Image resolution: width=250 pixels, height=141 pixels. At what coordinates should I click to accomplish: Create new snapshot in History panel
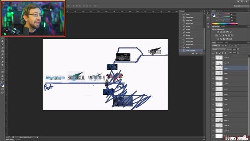(197, 53)
